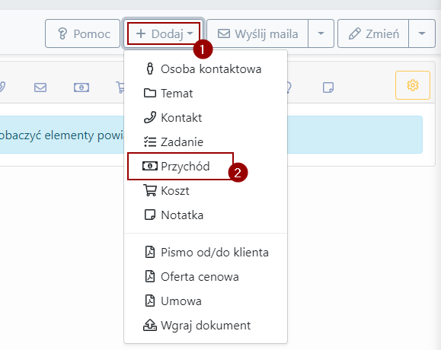The height and width of the screenshot is (350, 441).
Task: Click the banknote income icon in the tab row
Action: coord(81,87)
